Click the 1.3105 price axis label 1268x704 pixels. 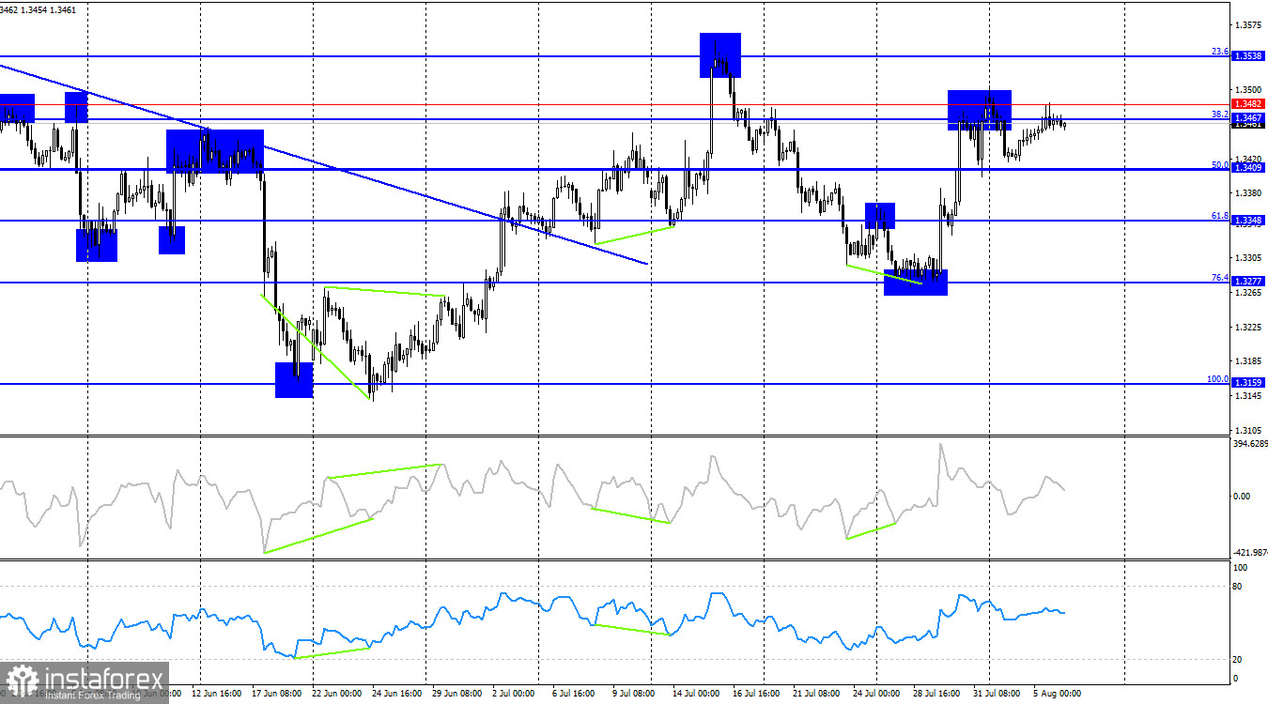point(1249,430)
